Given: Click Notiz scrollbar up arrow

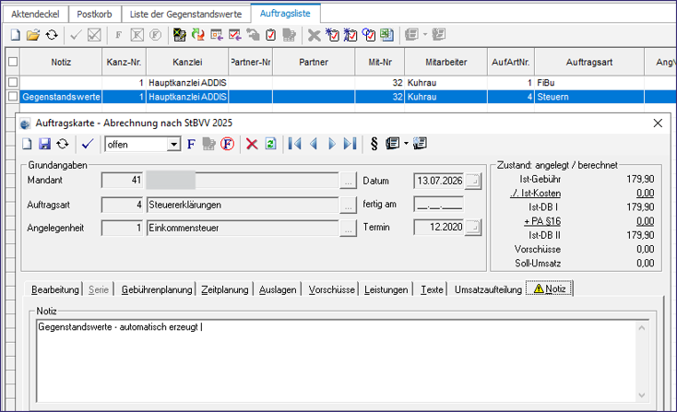Looking at the screenshot, I should click(642, 328).
